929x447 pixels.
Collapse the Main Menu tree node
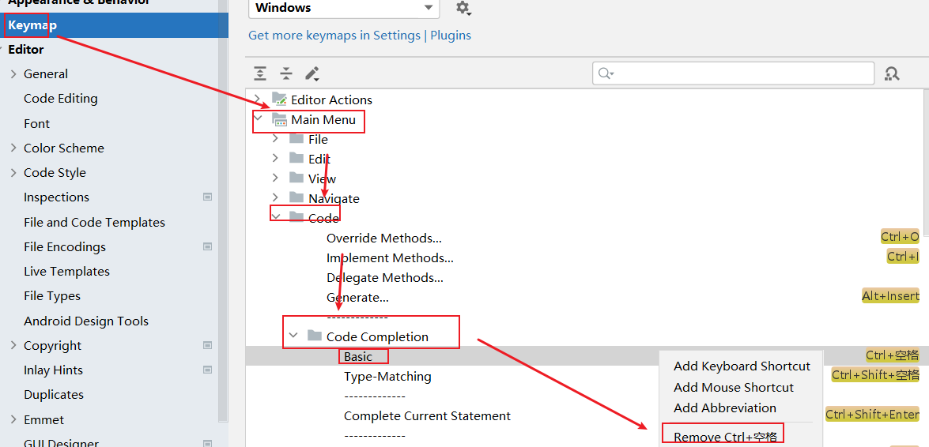click(258, 119)
